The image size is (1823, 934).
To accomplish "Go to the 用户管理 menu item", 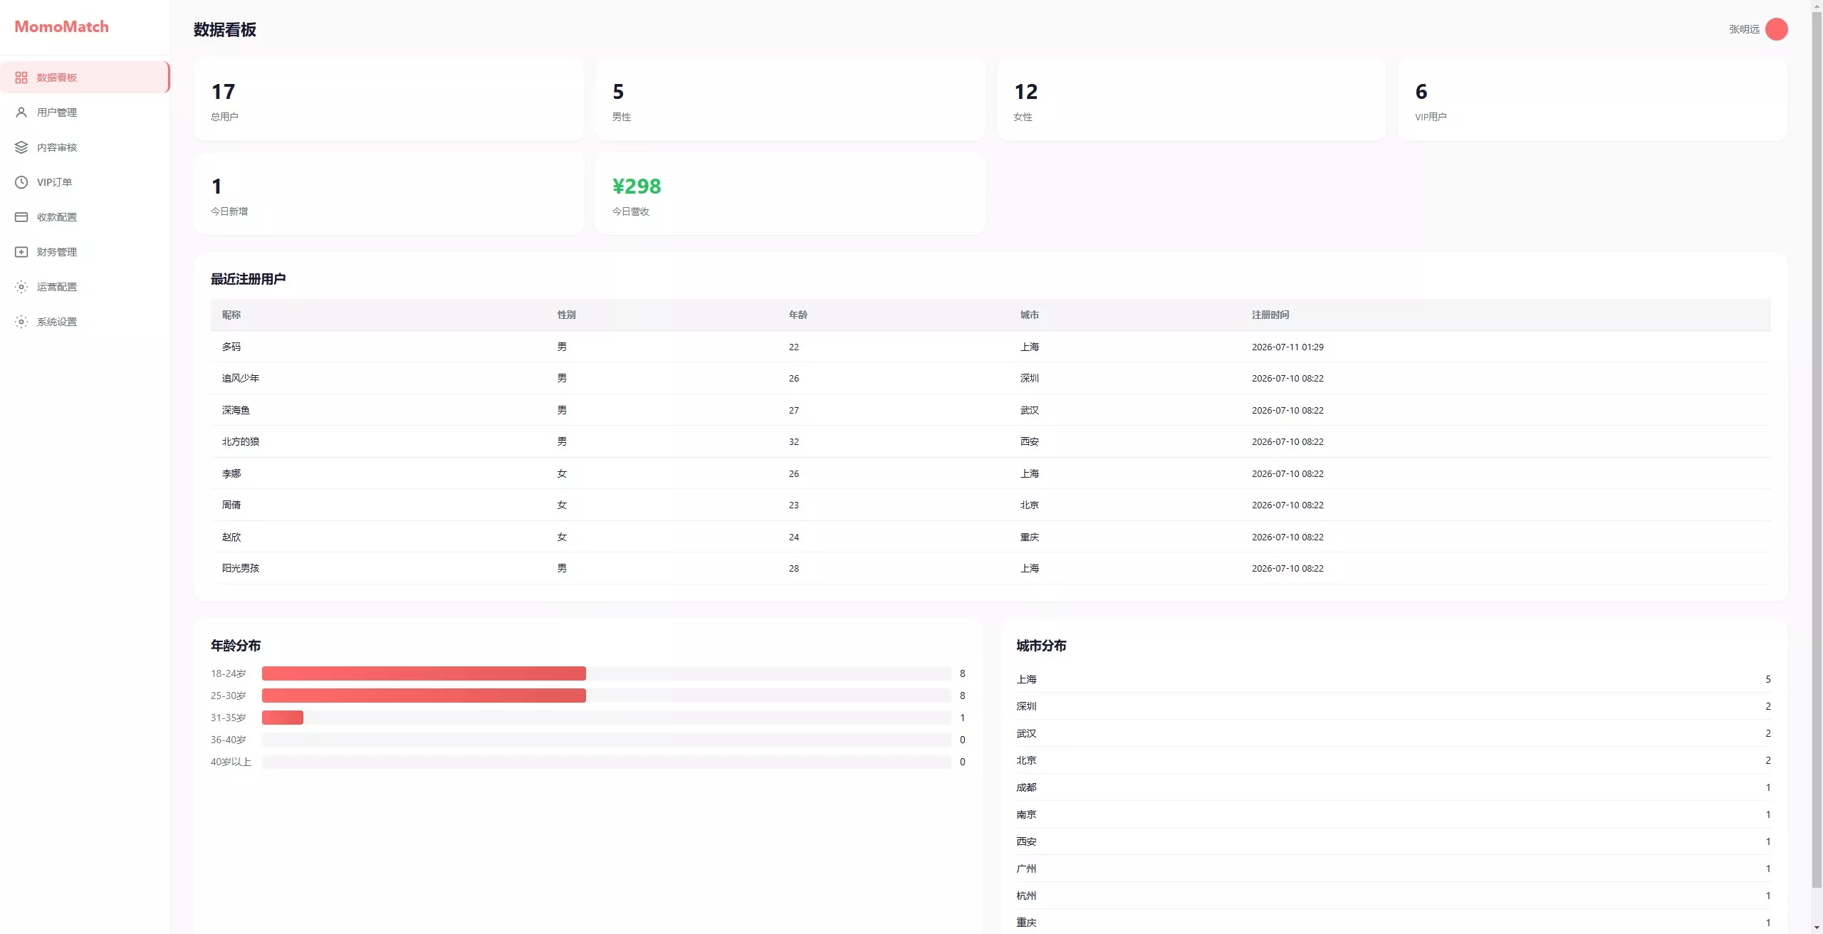I will click(85, 112).
